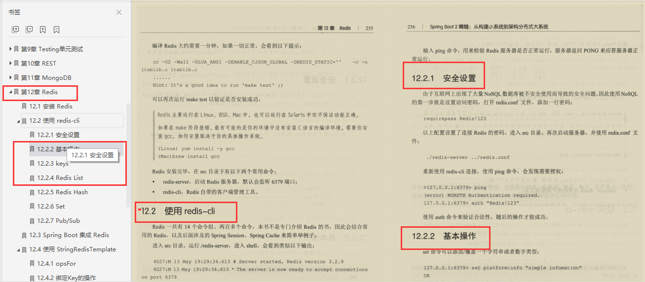
Task: Click bookmark icon beside 12.2.4 Redis List
Action: click(32, 178)
